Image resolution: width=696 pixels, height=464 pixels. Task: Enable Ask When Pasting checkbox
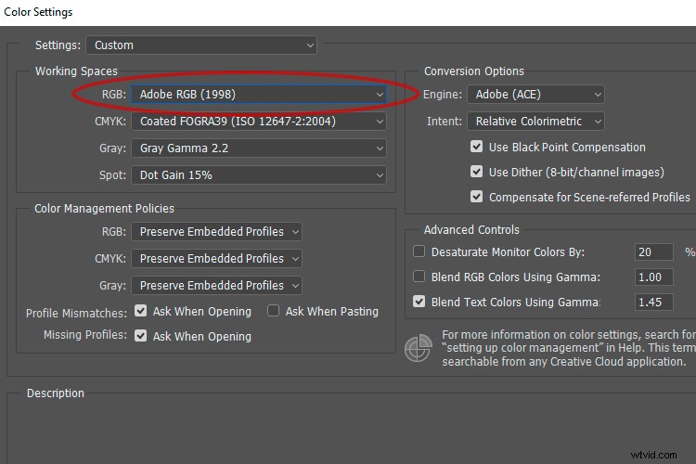click(x=273, y=311)
